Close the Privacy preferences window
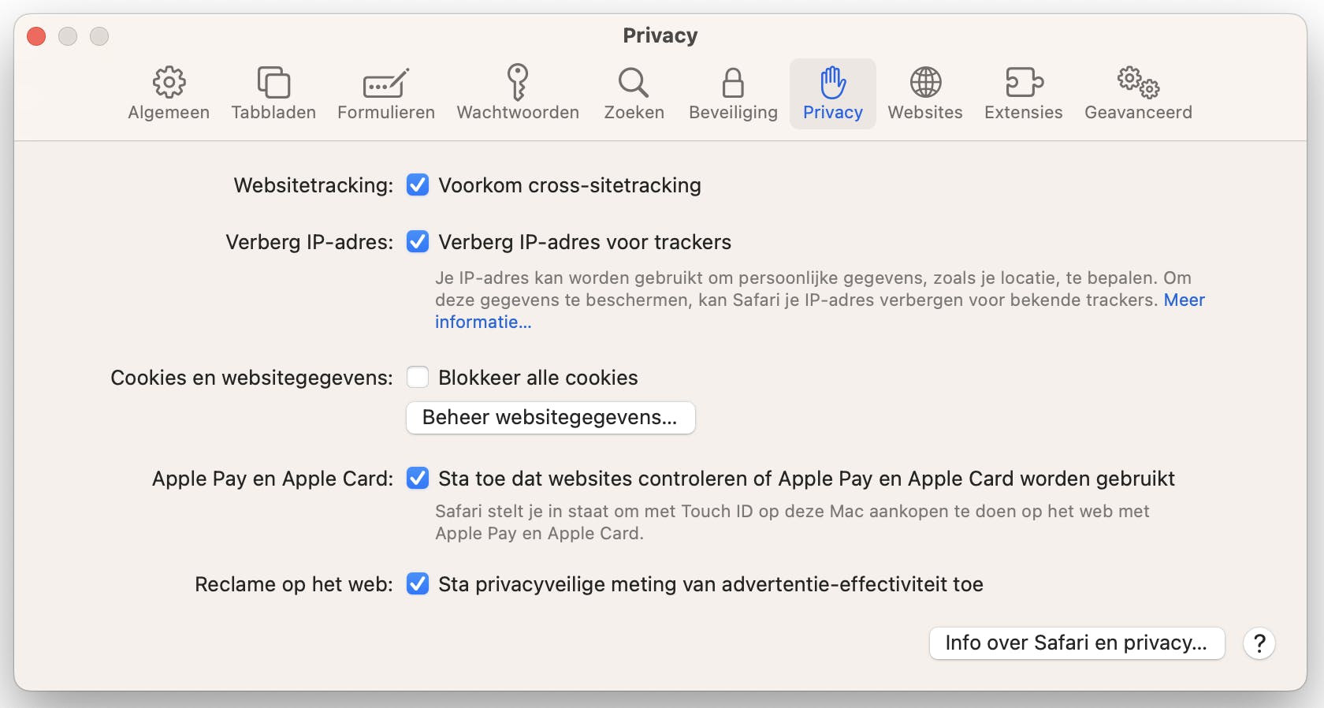Screen dimensions: 1324x708 click(x=36, y=36)
